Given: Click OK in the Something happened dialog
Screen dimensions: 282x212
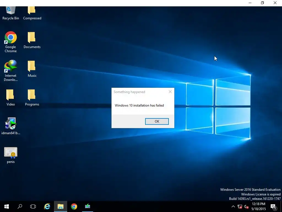Looking at the screenshot, I should point(157,121).
